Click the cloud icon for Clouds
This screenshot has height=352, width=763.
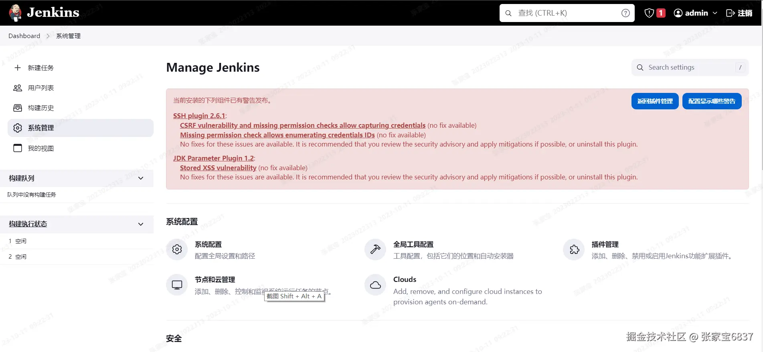(x=375, y=285)
